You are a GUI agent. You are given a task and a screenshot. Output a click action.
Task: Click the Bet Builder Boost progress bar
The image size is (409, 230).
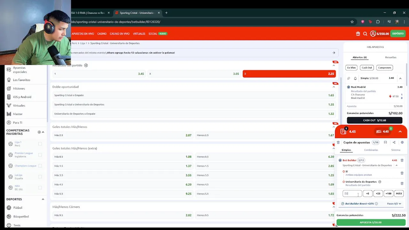pyautogui.click(x=371, y=208)
